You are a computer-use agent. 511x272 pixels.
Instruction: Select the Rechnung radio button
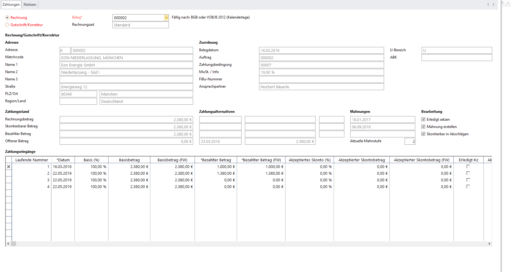click(x=7, y=18)
